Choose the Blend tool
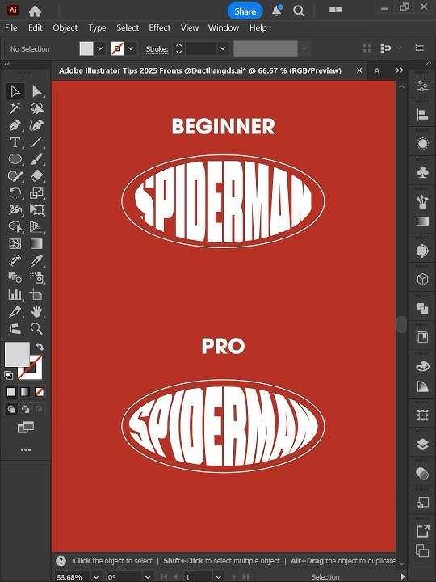The height and width of the screenshot is (582, 436). (15, 277)
